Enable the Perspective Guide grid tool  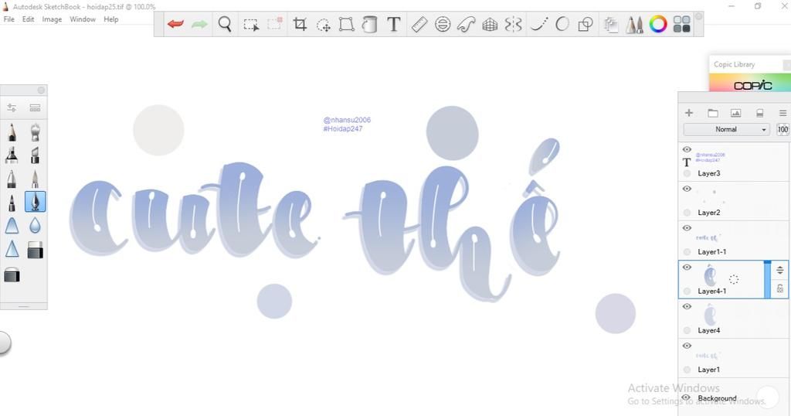(490, 24)
